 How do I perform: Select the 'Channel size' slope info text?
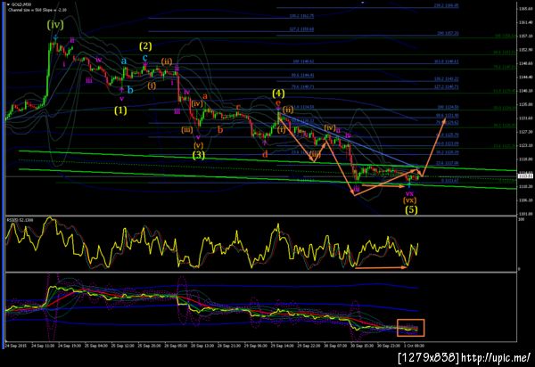(37, 10)
